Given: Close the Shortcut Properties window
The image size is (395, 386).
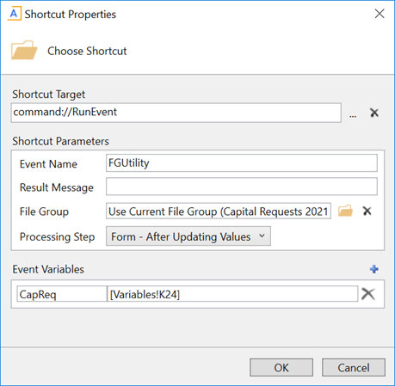Looking at the screenshot, I should pos(380,14).
